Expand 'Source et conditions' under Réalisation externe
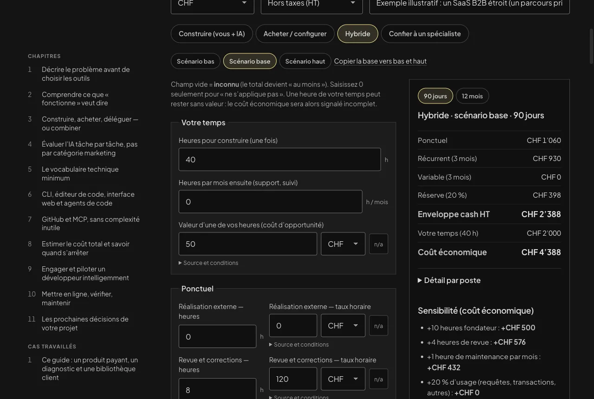 coord(299,344)
